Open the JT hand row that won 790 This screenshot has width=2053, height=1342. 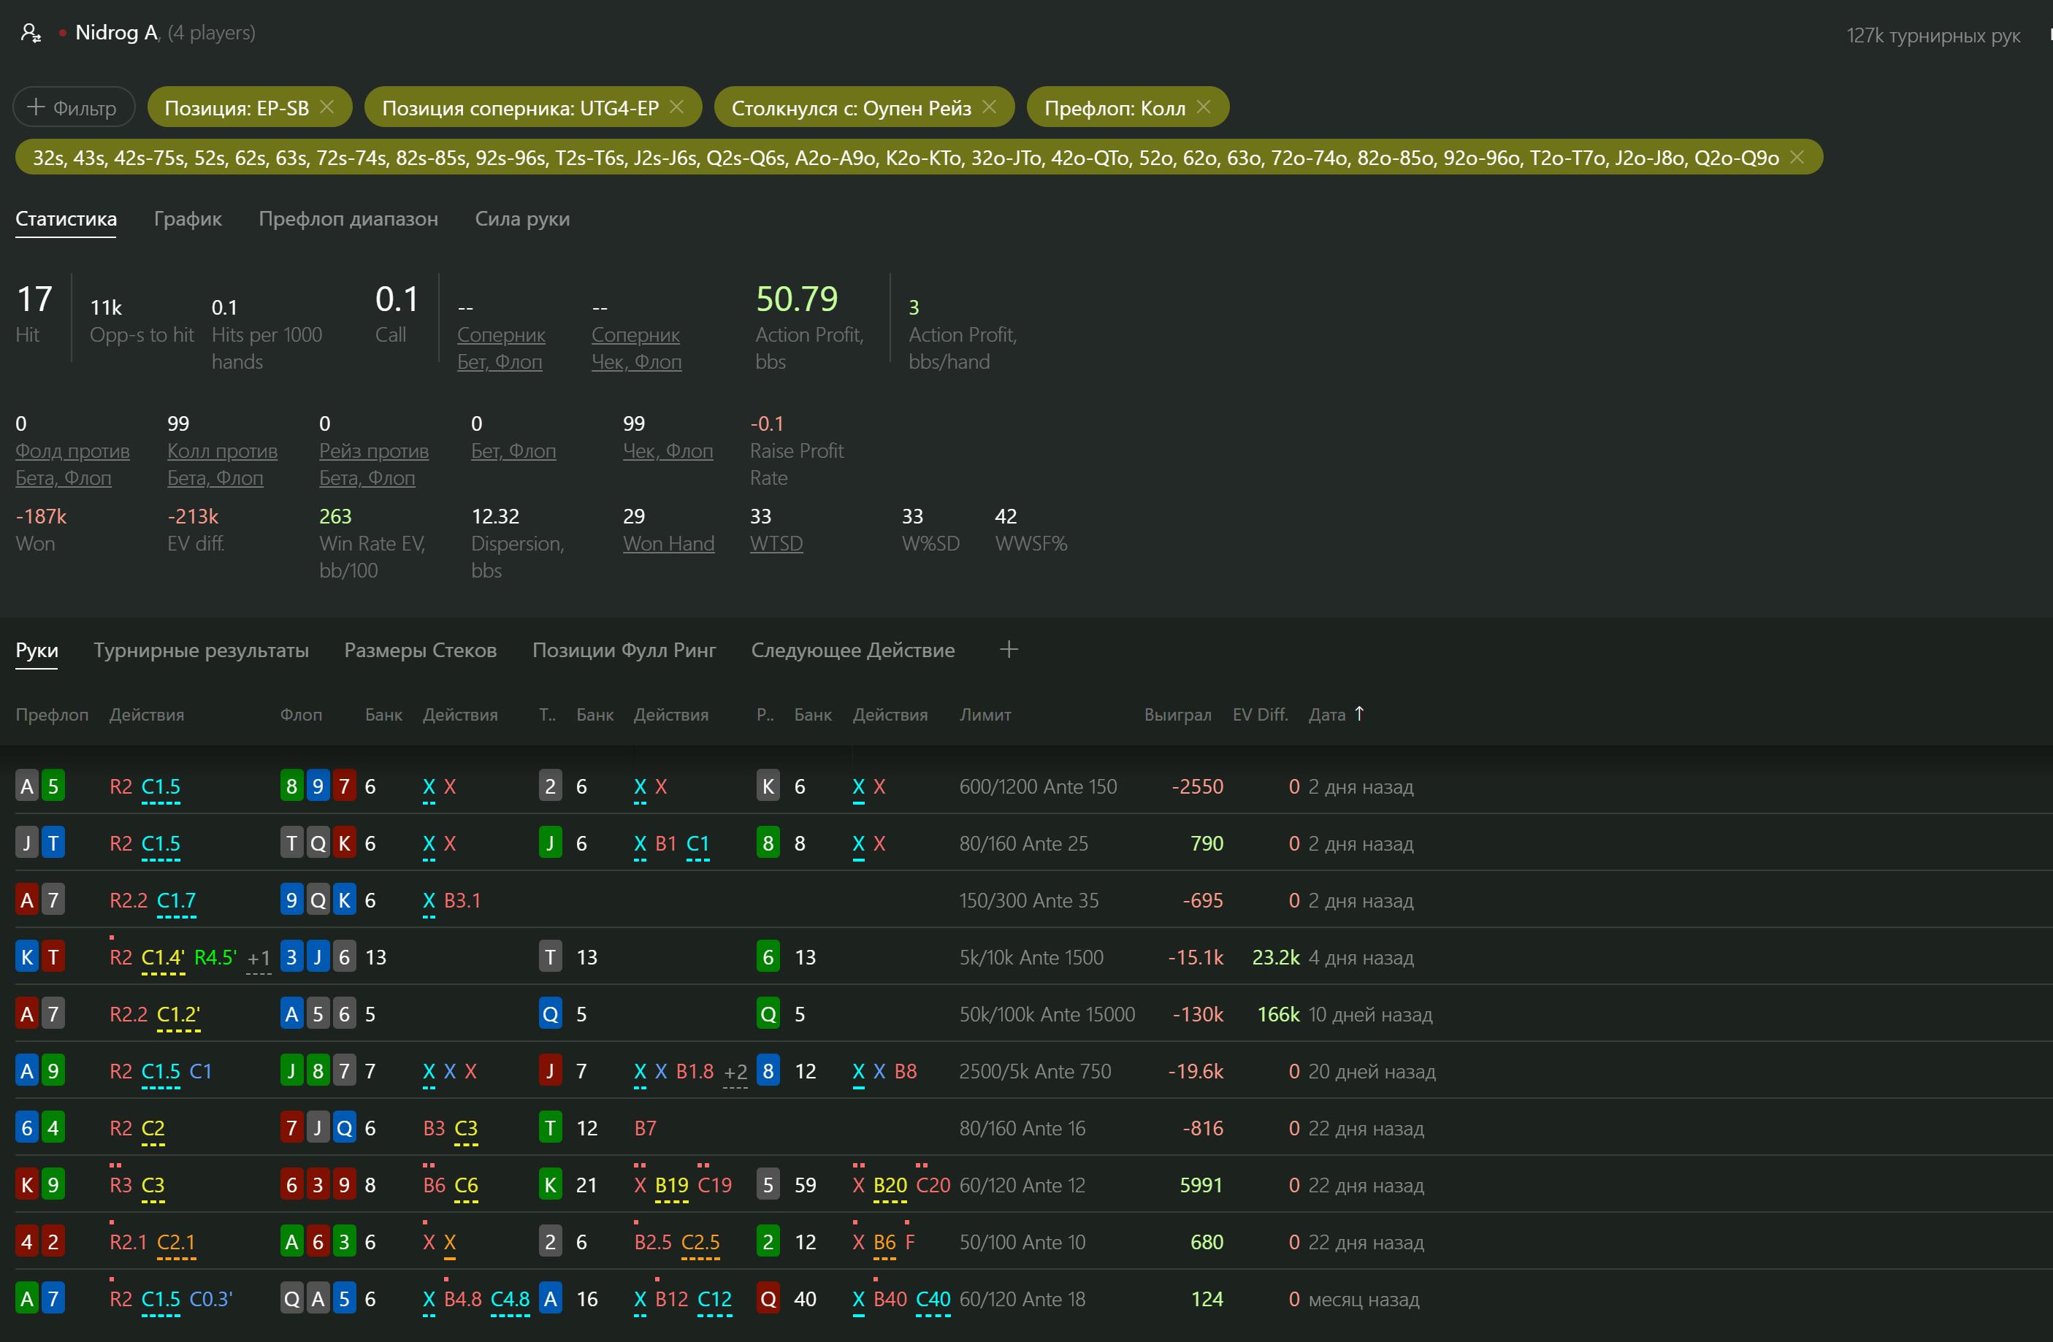tap(1027, 843)
